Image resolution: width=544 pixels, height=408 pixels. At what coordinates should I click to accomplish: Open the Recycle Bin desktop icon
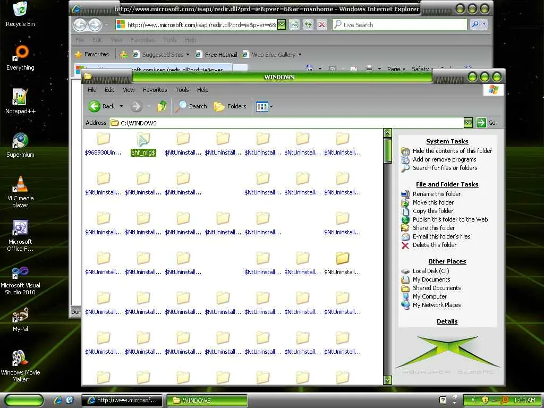(x=20, y=14)
